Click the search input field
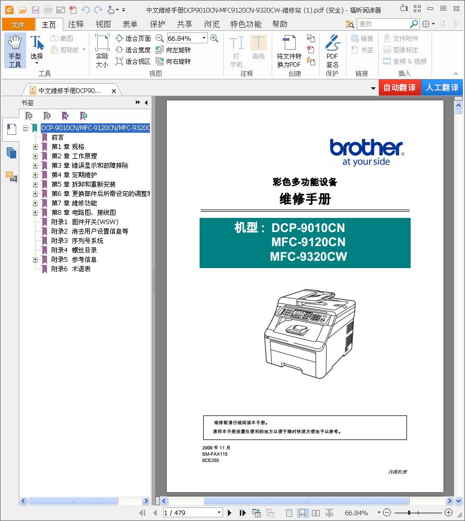Screen dimensions: 465x521 click(x=383, y=24)
